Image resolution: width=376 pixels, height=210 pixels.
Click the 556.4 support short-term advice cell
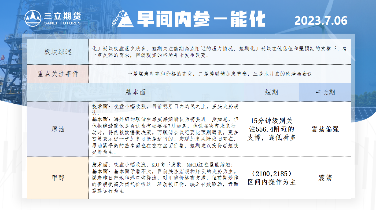click(x=271, y=129)
